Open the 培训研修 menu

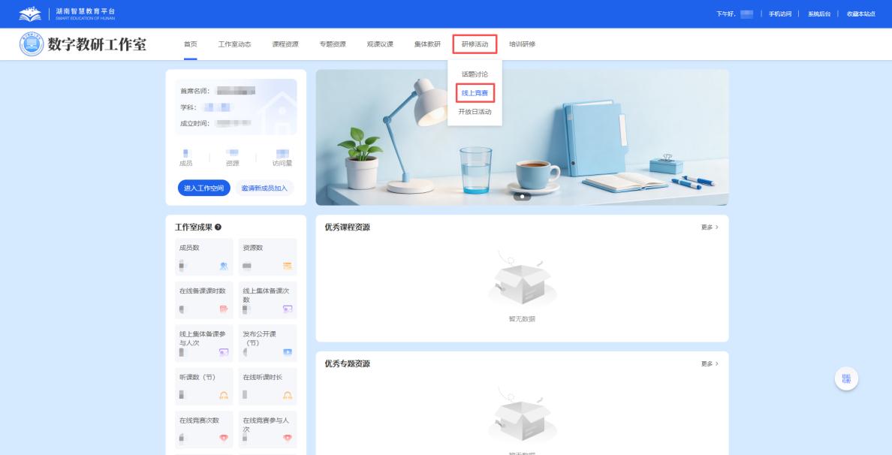523,44
